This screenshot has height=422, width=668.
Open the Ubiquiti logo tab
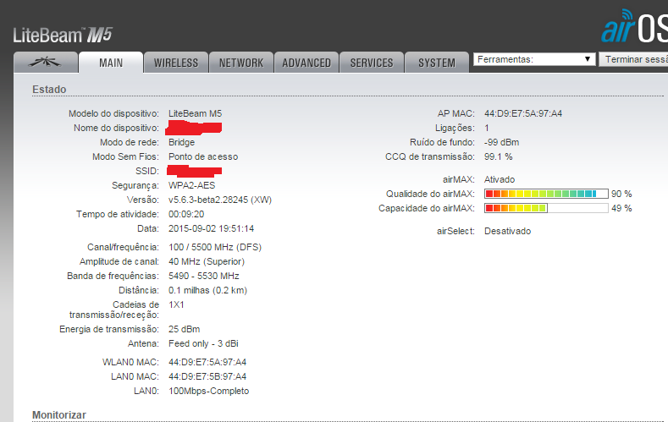(46, 63)
